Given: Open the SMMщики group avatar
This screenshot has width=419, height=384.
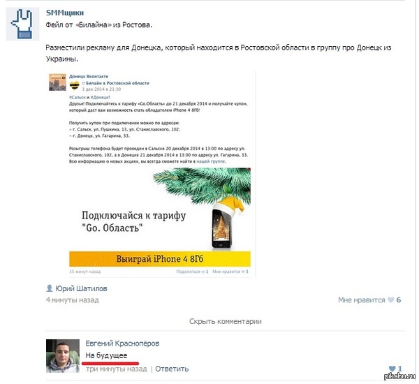Looking at the screenshot, I should tap(23, 24).
